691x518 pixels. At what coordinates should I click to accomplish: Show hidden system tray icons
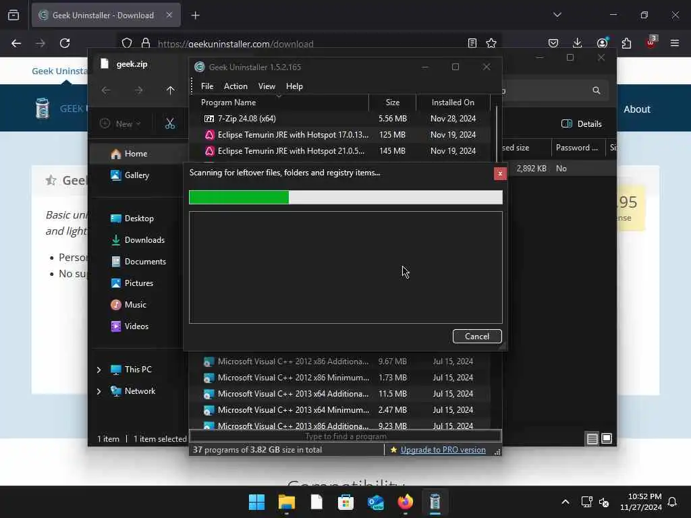565,502
